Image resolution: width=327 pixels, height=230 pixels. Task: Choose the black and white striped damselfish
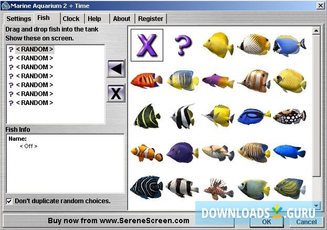183,187
